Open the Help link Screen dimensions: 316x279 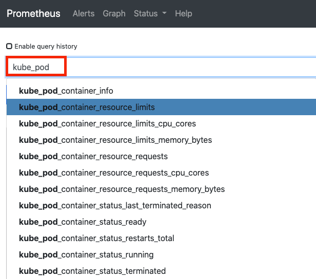[x=184, y=13]
